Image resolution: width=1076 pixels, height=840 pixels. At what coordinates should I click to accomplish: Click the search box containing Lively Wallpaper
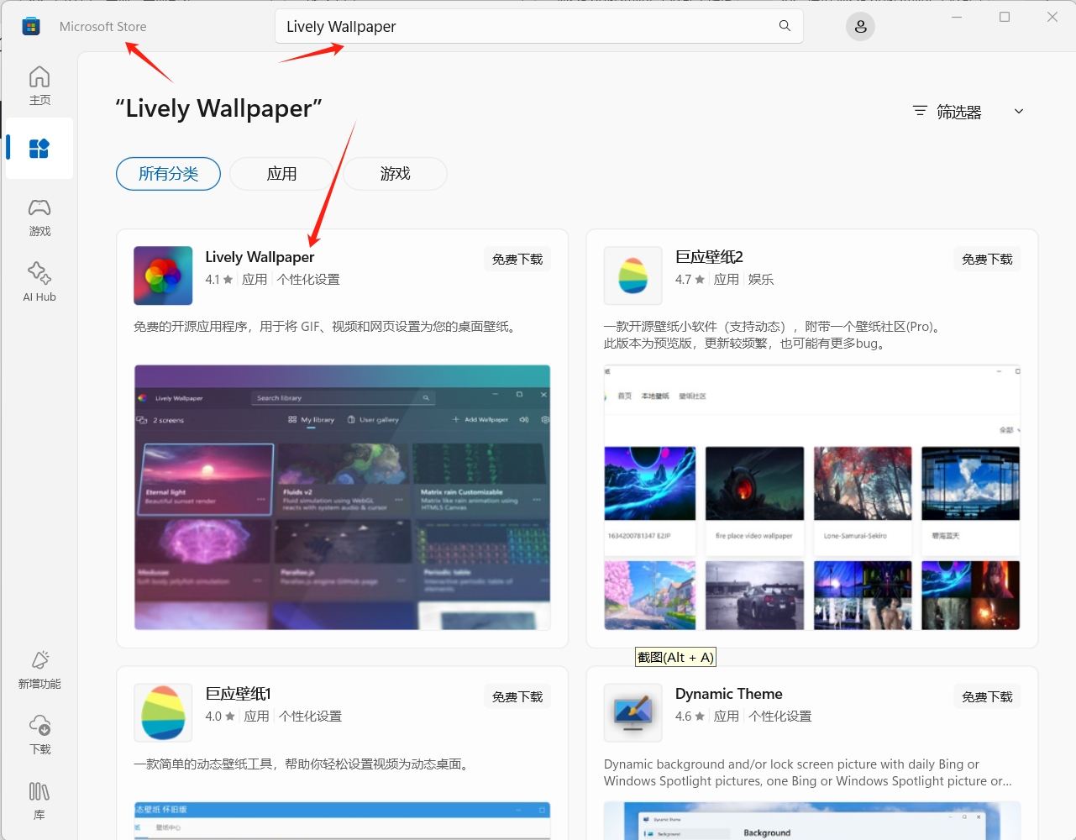click(x=539, y=26)
